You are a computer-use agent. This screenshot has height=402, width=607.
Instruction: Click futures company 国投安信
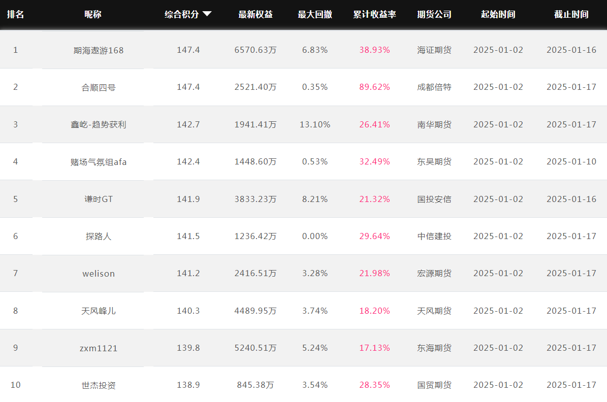(x=434, y=199)
